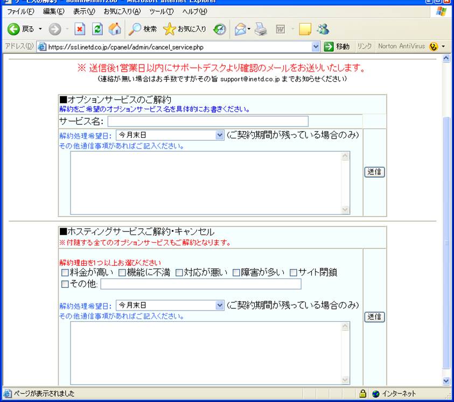Check the 障害が多い checkbox
454x402 pixels.
tap(236, 273)
